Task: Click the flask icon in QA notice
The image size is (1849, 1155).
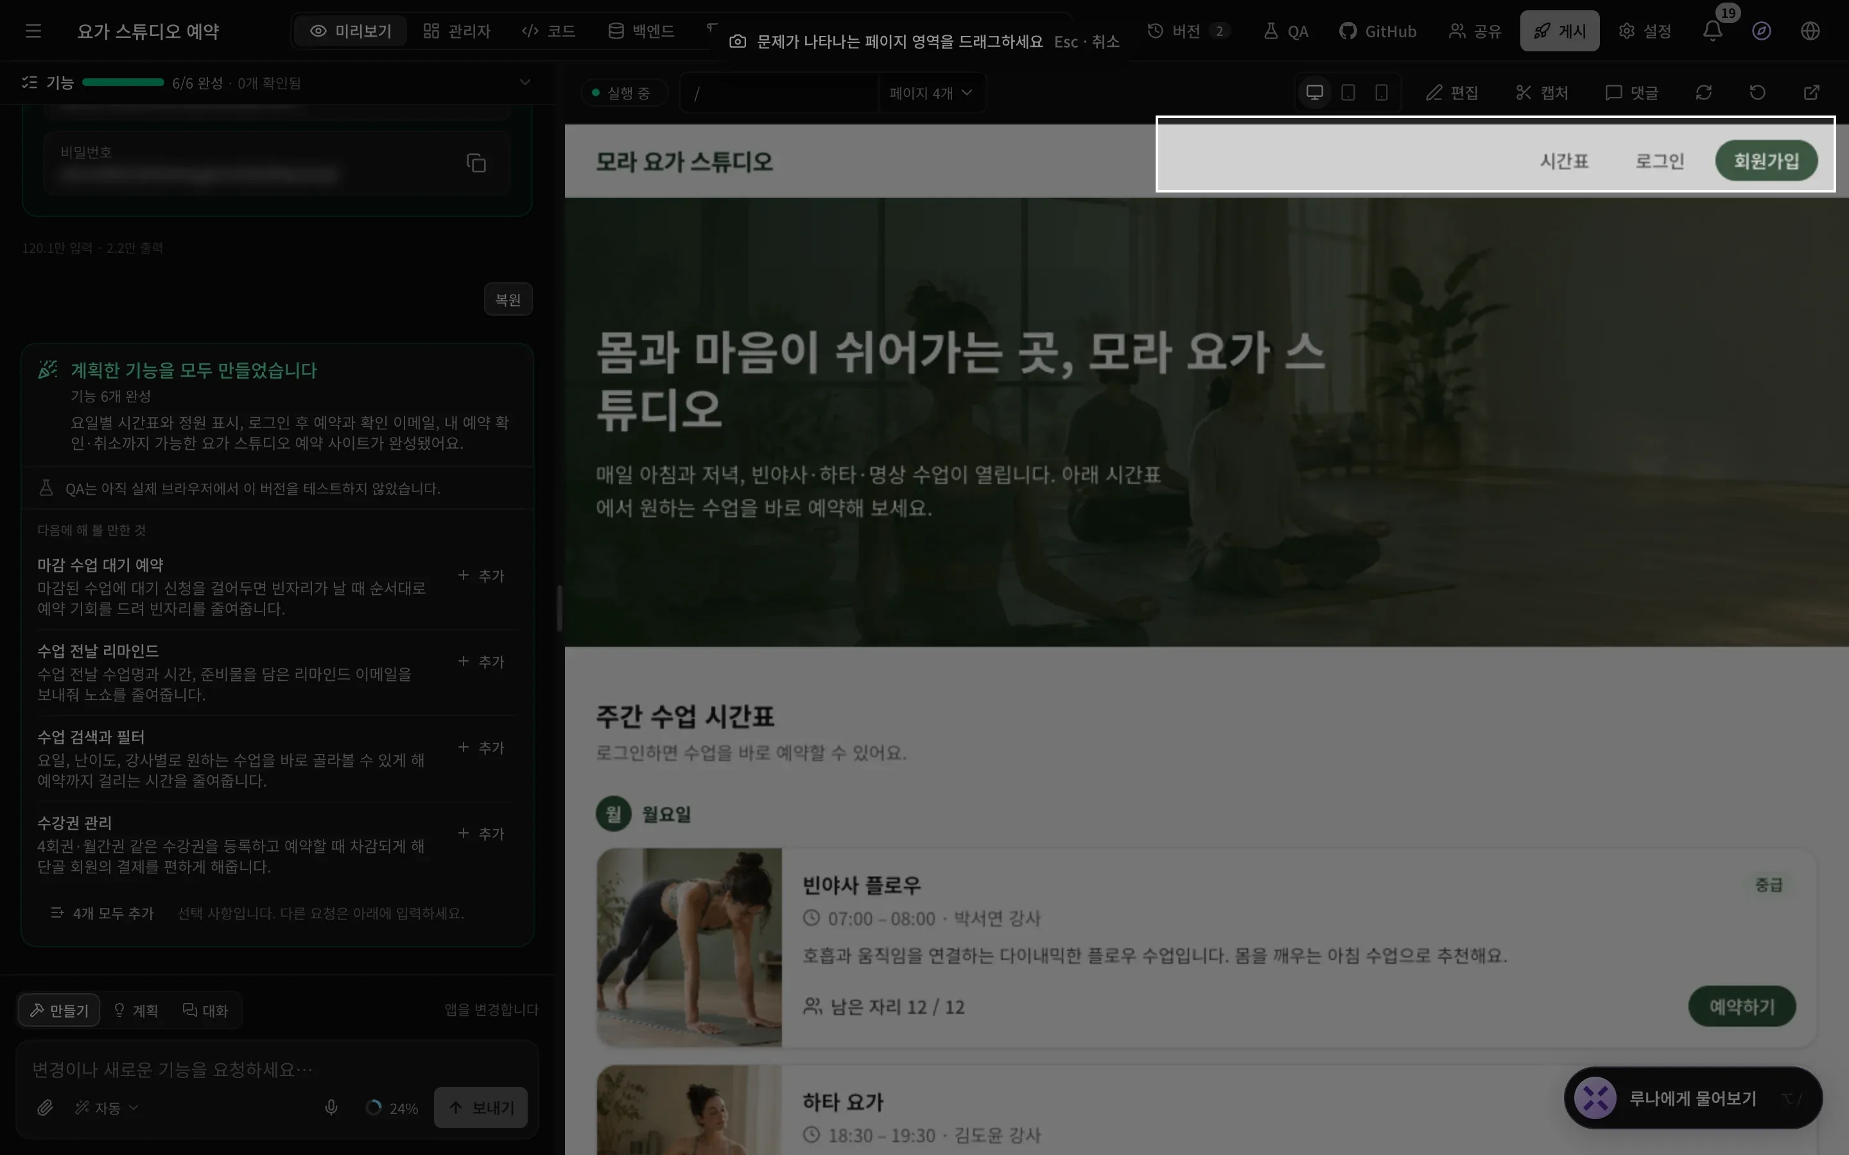Action: tap(46, 488)
